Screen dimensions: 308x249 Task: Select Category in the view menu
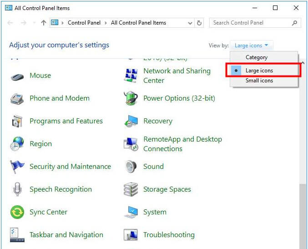click(x=264, y=57)
